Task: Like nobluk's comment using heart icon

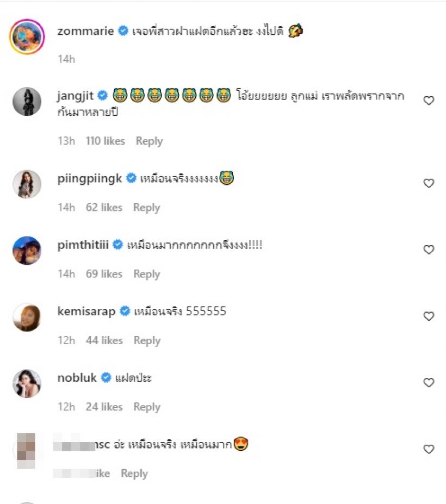Action: (x=429, y=383)
